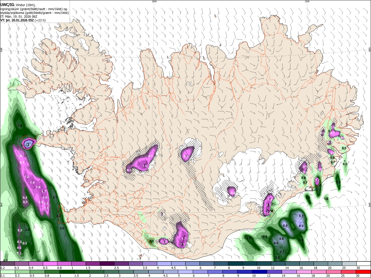Click the '20W' longitude label
Screen dimensions: 371x278
point(154,1)
